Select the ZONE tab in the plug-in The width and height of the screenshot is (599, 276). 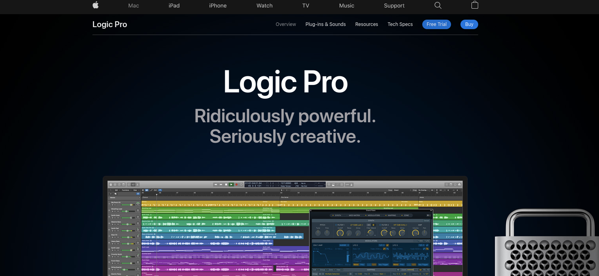pos(405,215)
